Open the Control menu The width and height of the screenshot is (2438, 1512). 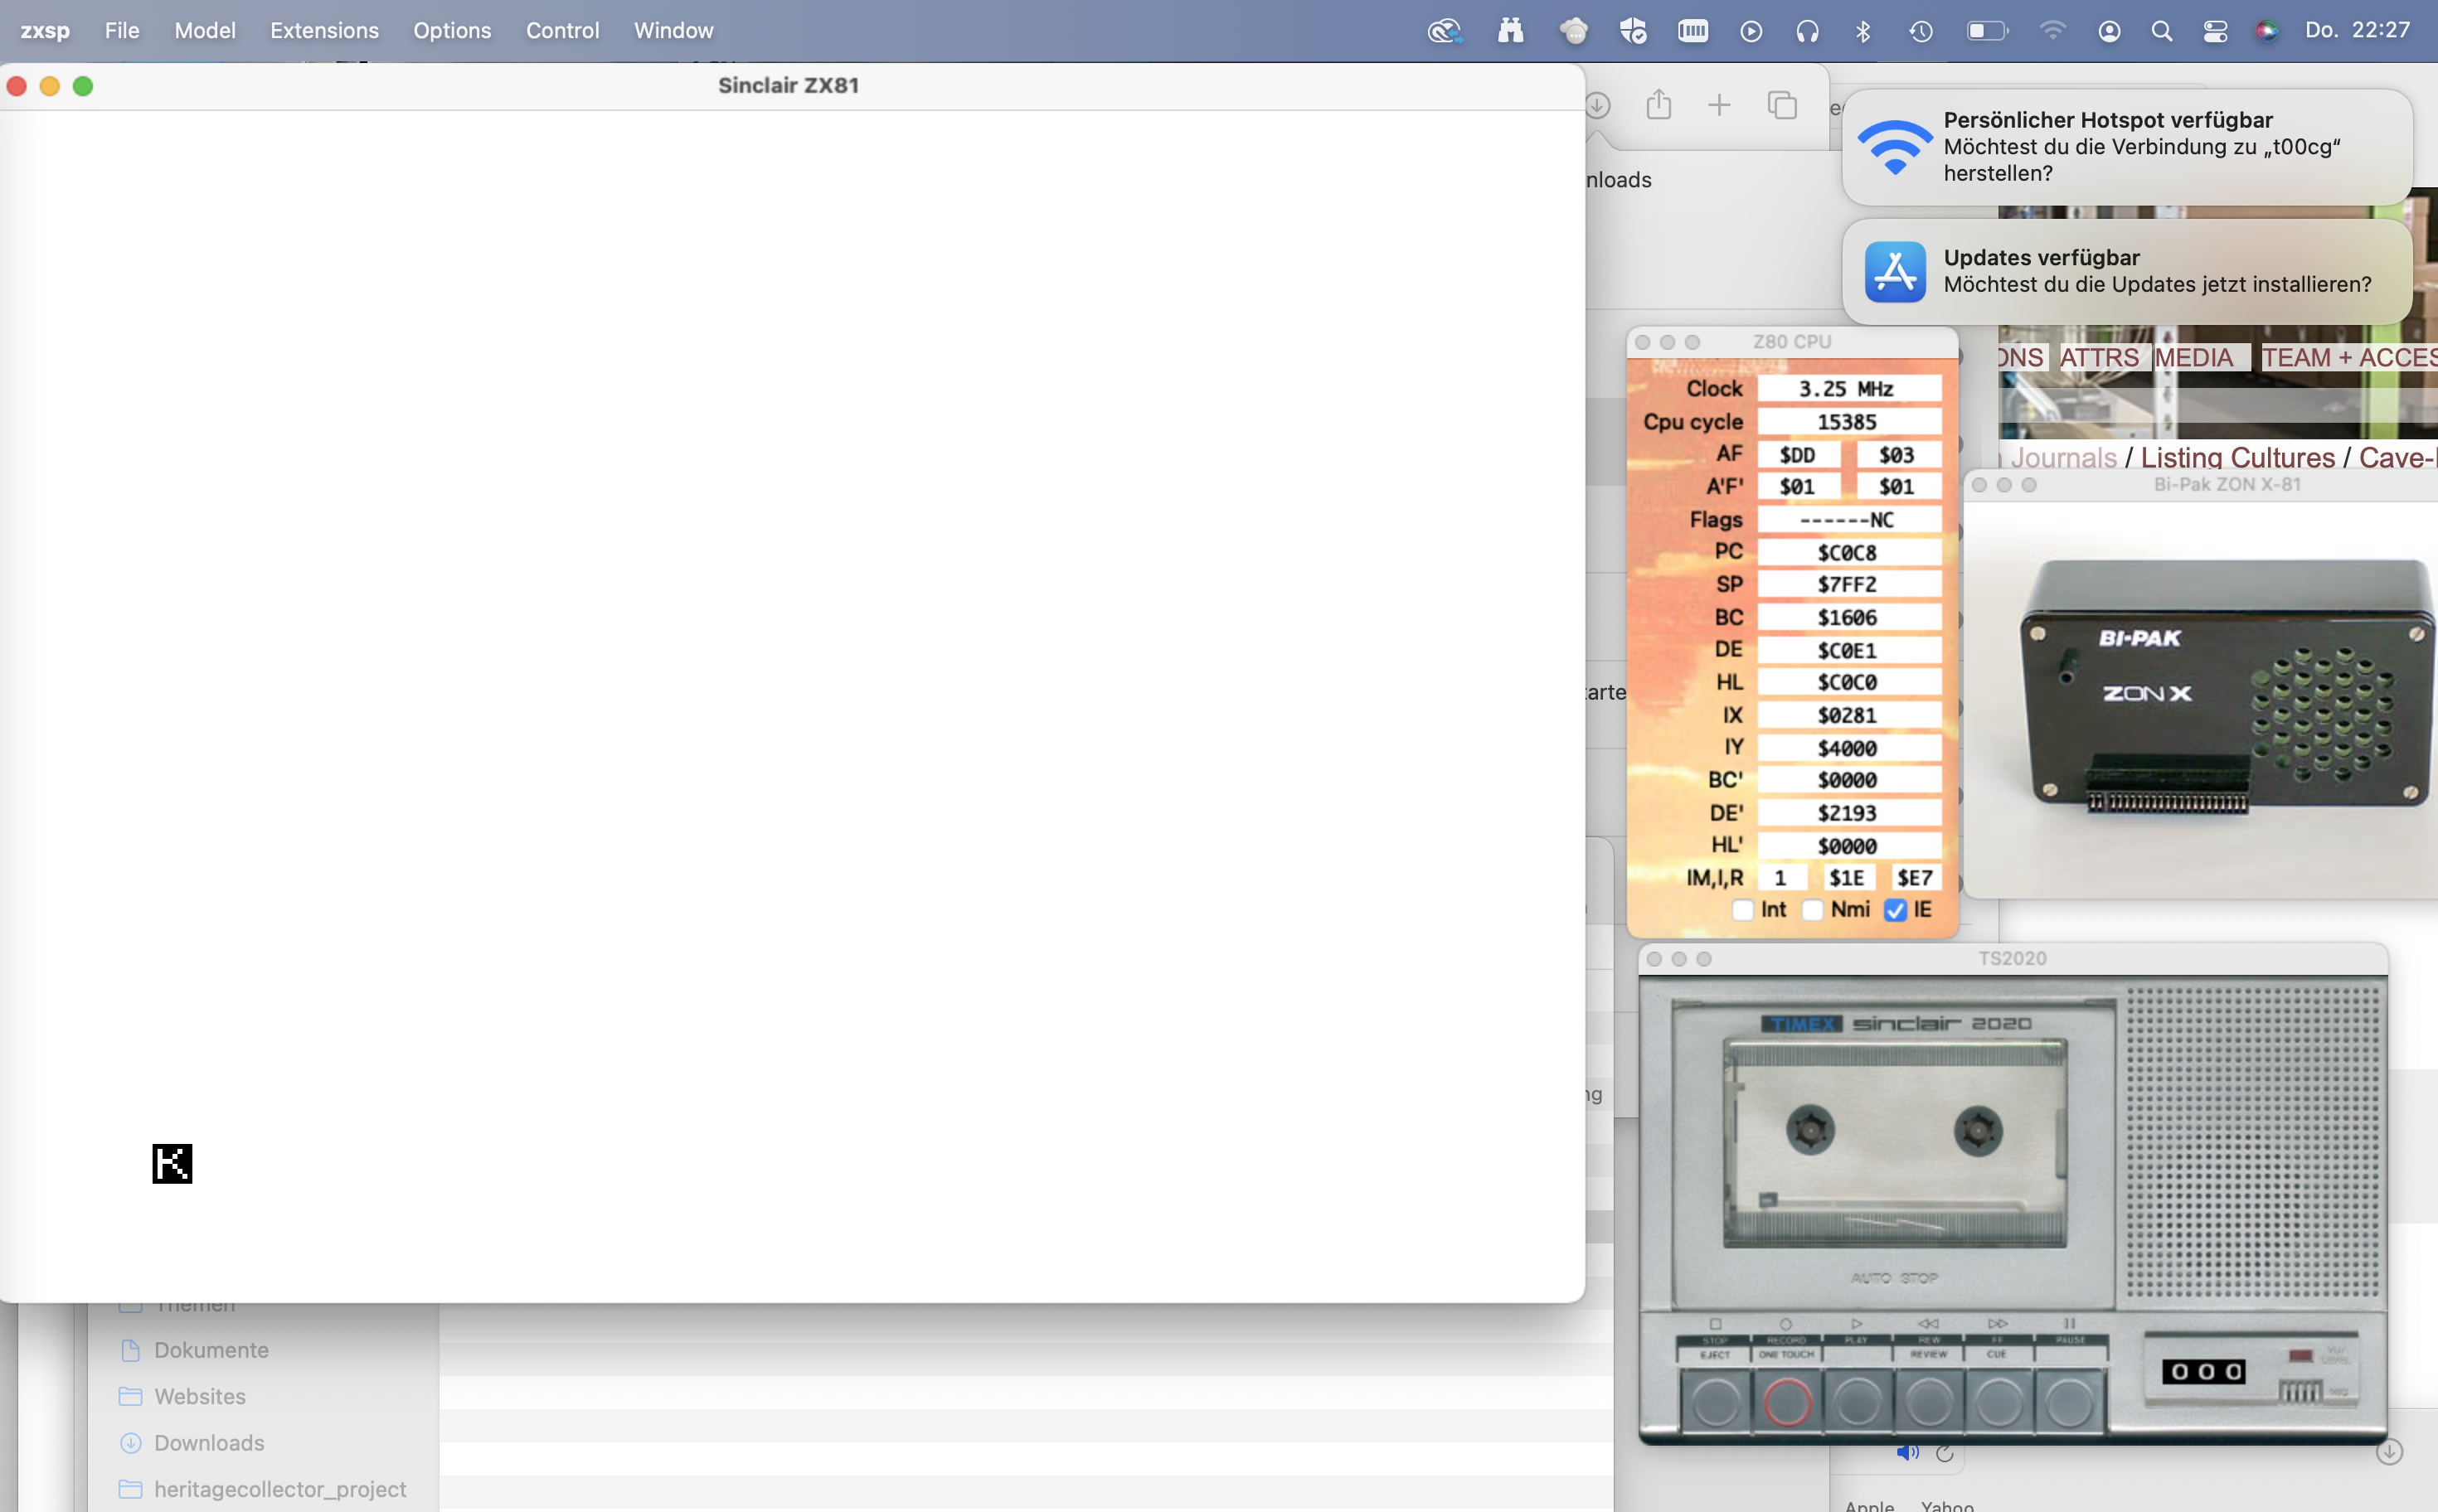[x=562, y=30]
